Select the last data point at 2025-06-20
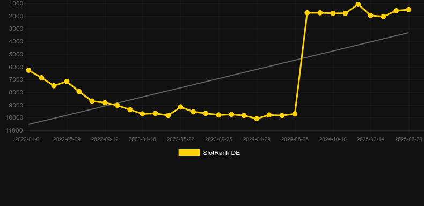This screenshot has height=206, width=424. [x=408, y=10]
